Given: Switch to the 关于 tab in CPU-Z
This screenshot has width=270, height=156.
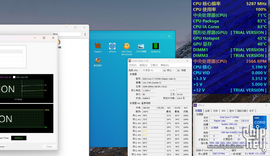Looking at the screenshot, I should coord(252,111).
